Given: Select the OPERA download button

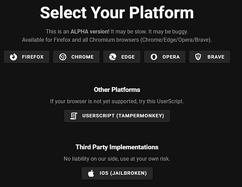Looking at the screenshot, I should click(x=165, y=57).
